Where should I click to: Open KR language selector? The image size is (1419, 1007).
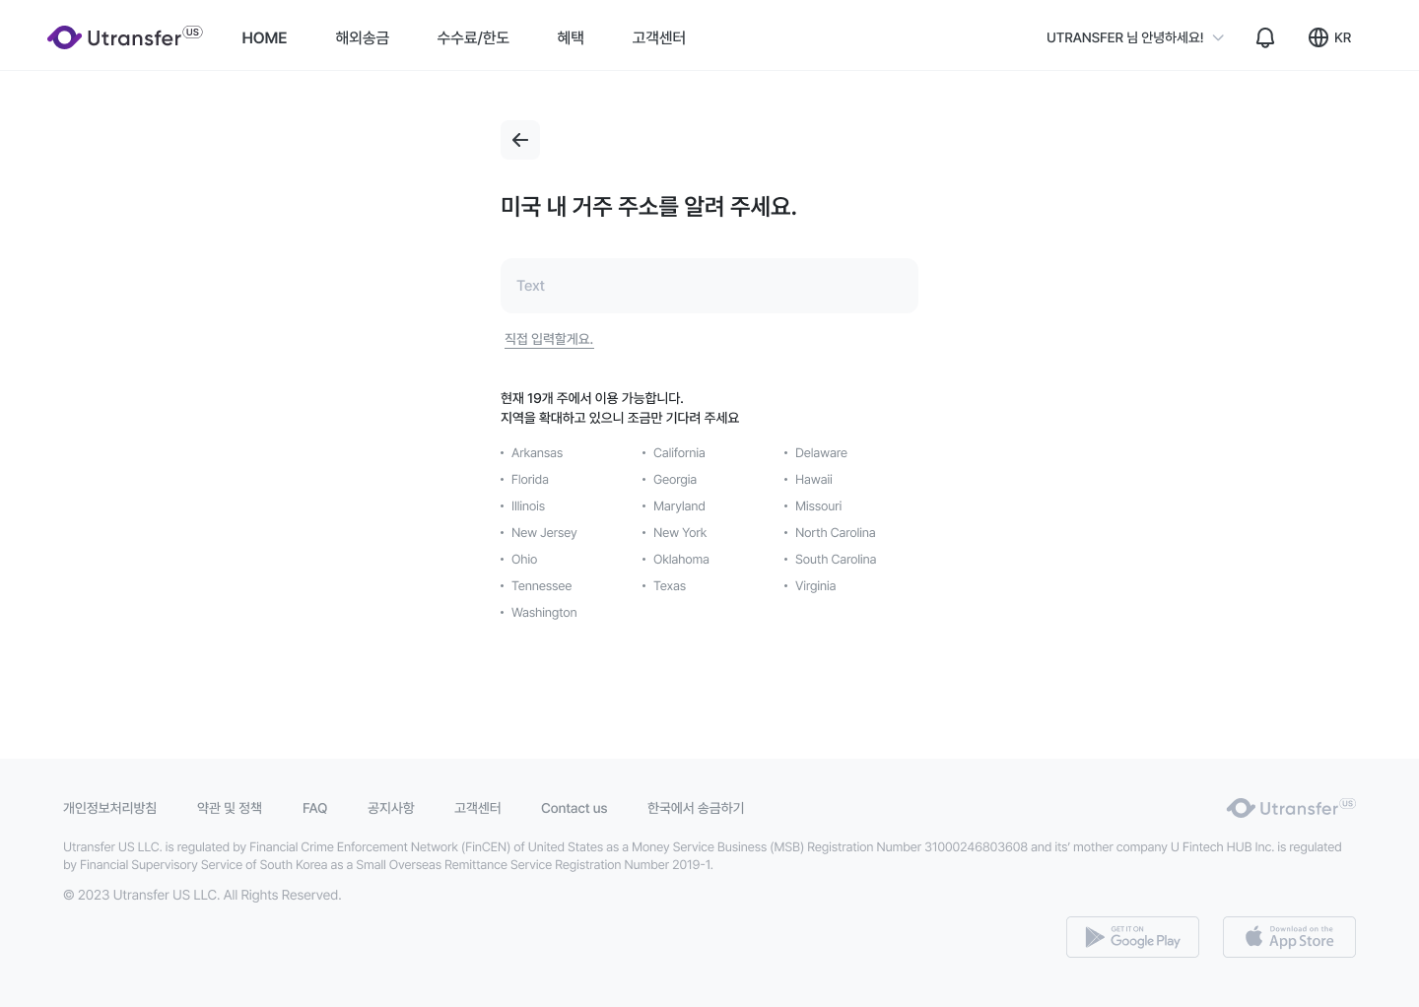tap(1343, 37)
